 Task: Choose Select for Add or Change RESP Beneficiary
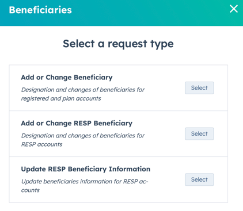(x=199, y=133)
